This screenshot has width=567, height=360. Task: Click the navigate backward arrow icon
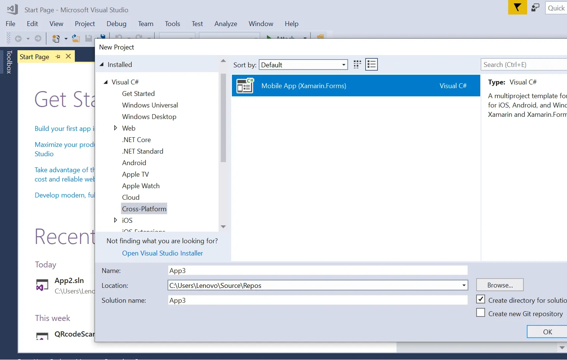click(x=18, y=38)
